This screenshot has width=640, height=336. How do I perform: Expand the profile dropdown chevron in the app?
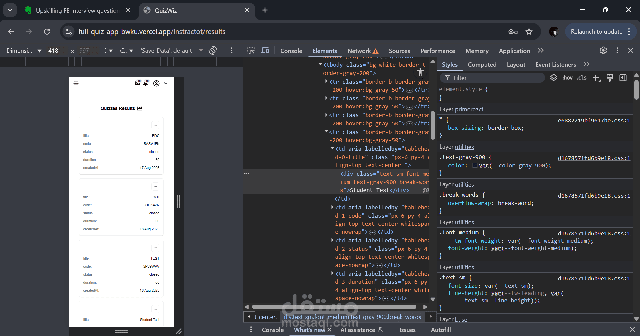(x=166, y=83)
